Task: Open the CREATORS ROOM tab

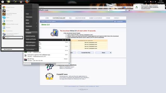Action: (80, 18)
